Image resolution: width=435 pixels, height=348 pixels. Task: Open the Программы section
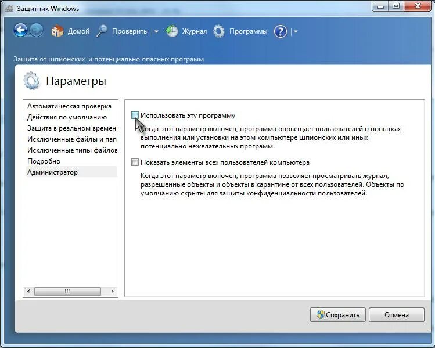pyautogui.click(x=249, y=31)
